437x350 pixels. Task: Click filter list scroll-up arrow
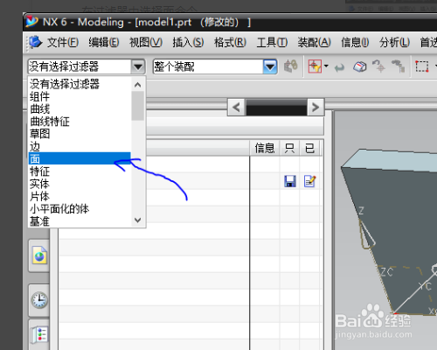click(x=138, y=85)
